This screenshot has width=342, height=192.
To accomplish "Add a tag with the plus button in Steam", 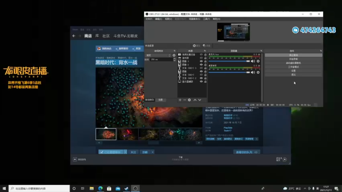I will pos(257,139).
